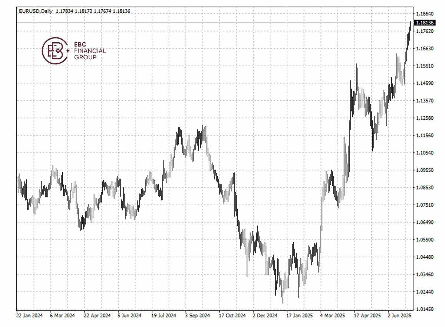Click price axis label 1.06490
This screenshot has height=327, width=445.
coord(425,223)
